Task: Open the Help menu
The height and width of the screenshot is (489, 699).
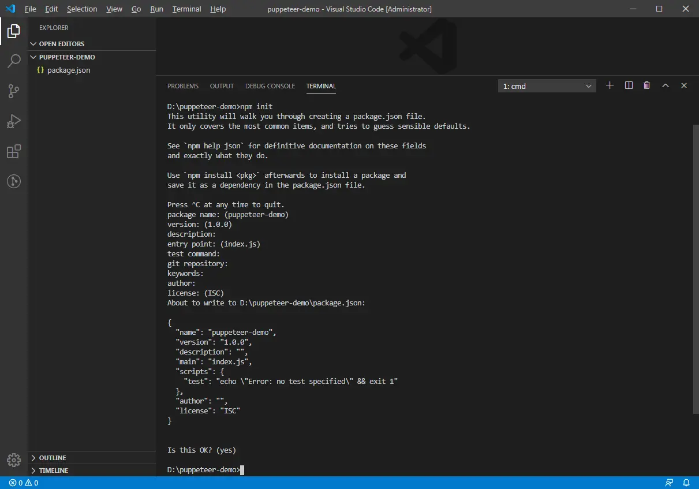Action: click(218, 9)
